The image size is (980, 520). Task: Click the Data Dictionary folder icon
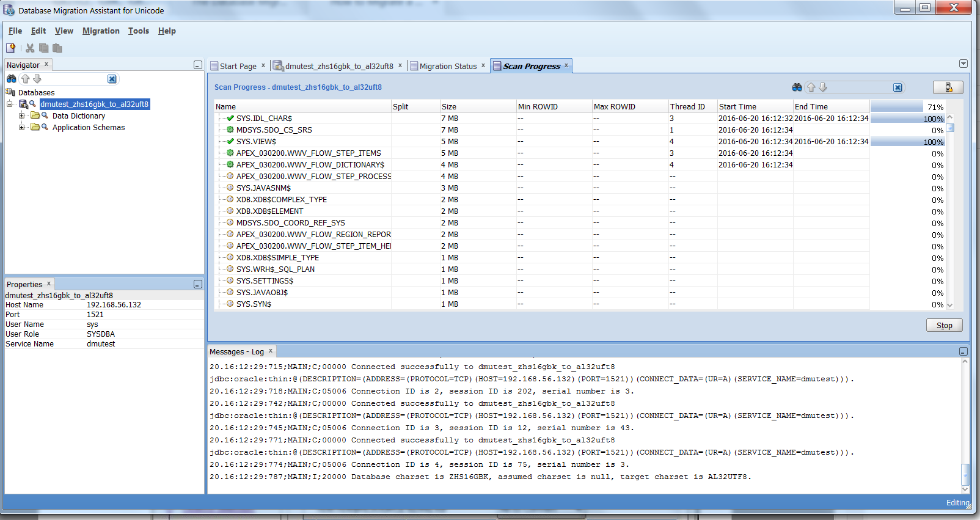click(x=35, y=115)
